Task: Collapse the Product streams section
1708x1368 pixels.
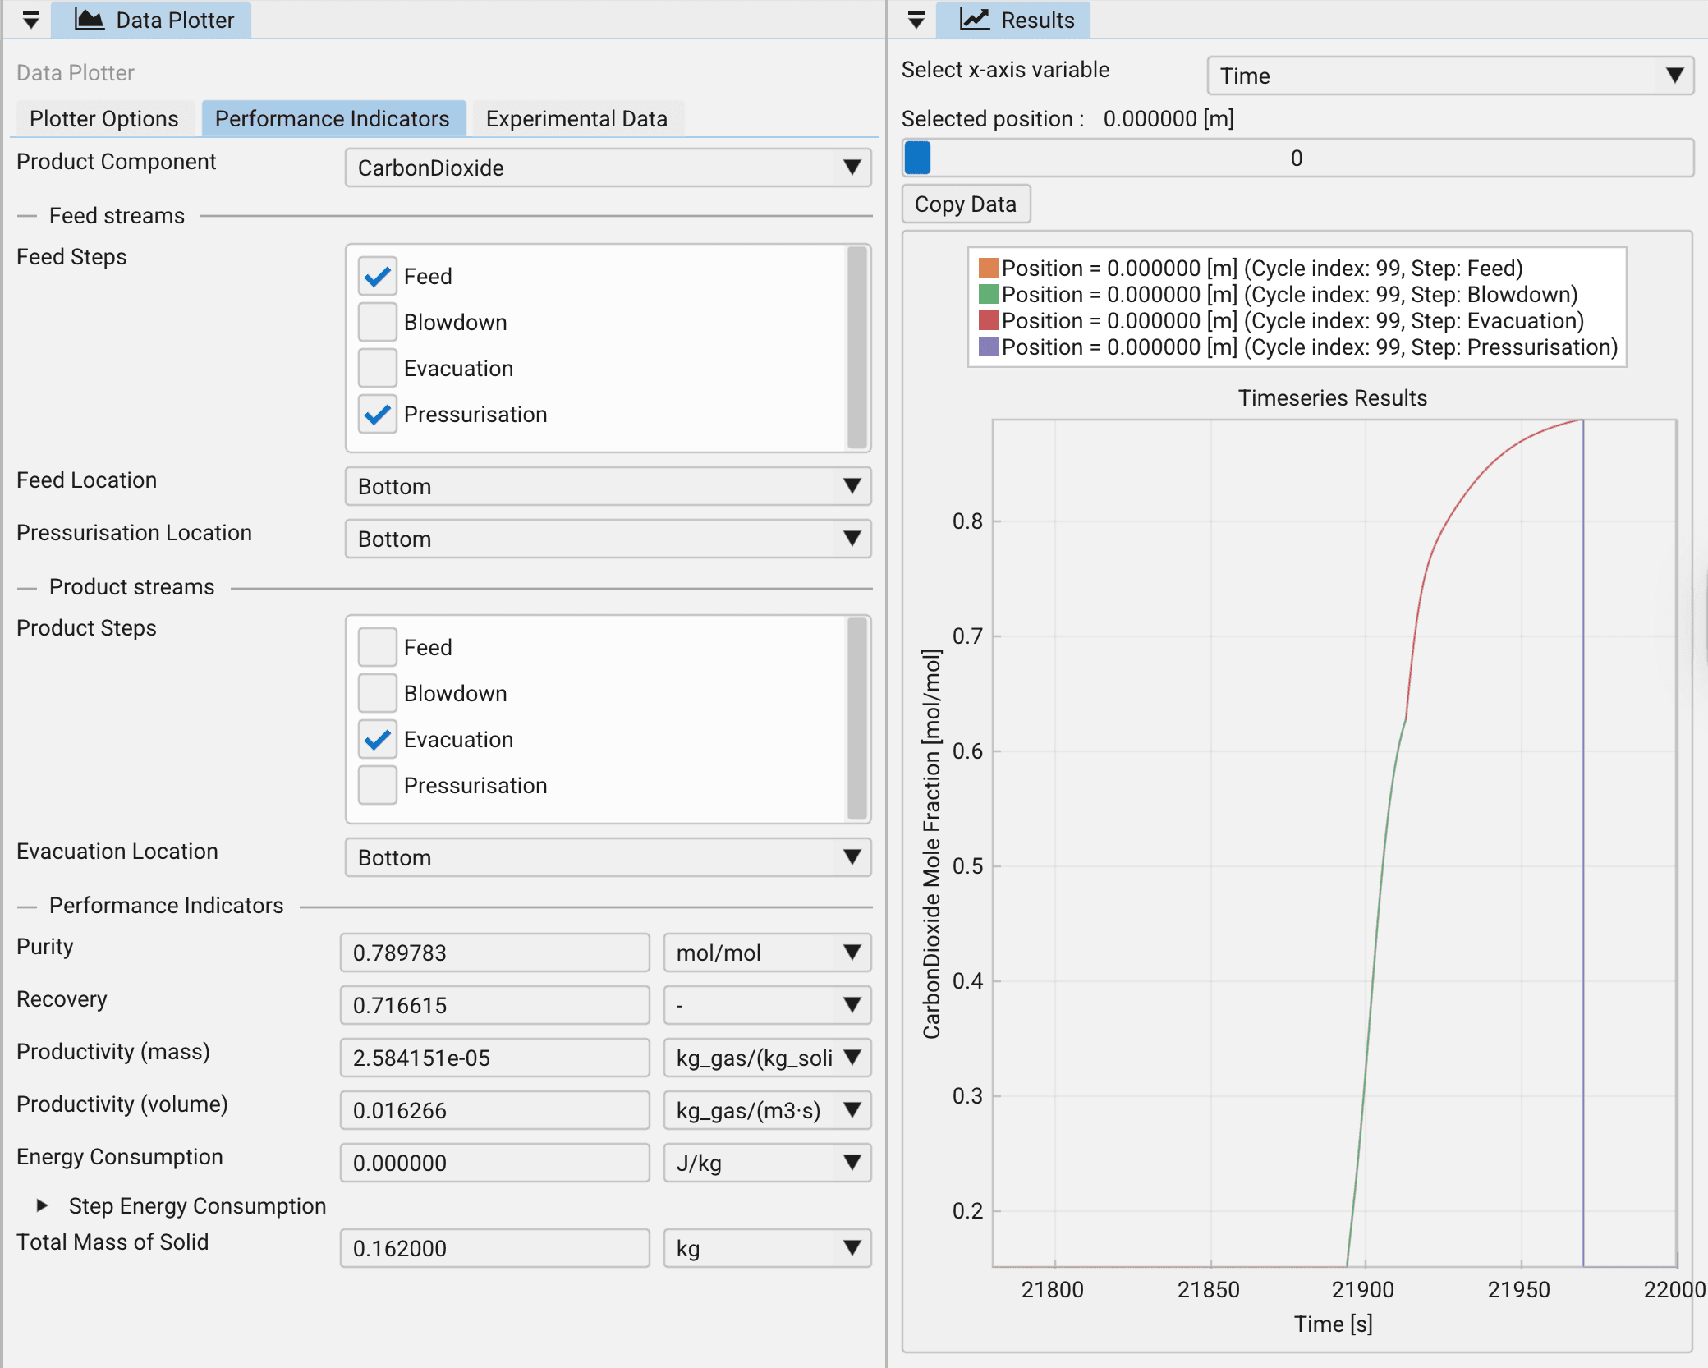Action: click(x=25, y=586)
